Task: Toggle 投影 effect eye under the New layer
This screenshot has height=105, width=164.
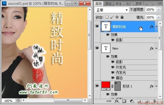Action: point(113,62)
